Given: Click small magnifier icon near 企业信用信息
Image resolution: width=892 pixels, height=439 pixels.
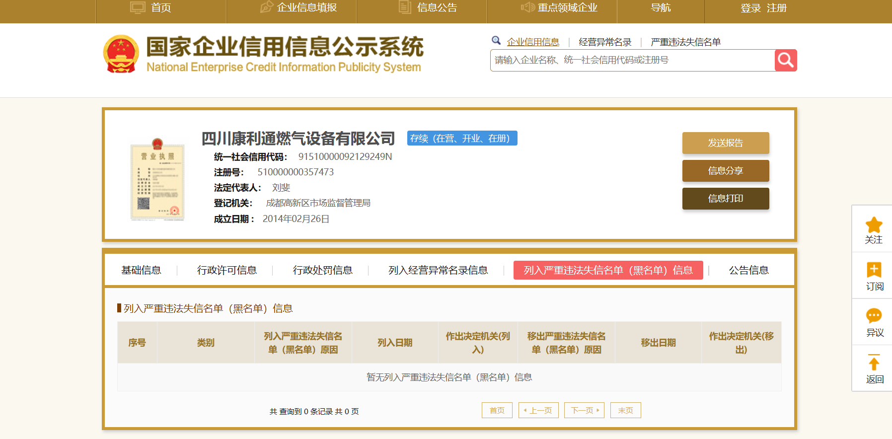Looking at the screenshot, I should click(x=496, y=40).
